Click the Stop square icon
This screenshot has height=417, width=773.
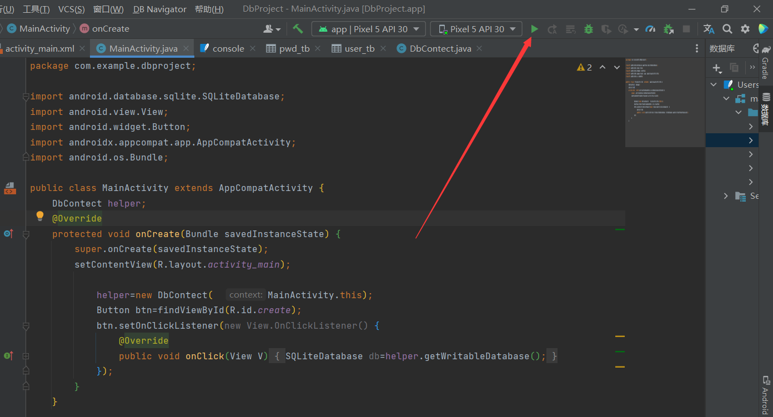point(686,29)
